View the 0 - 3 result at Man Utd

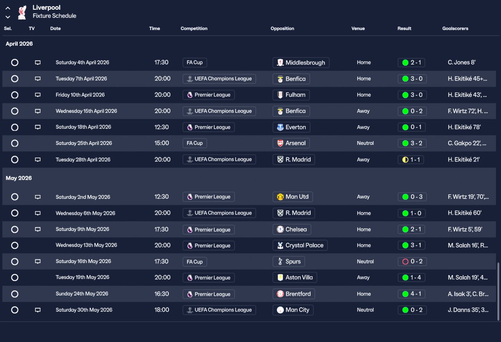(x=412, y=197)
